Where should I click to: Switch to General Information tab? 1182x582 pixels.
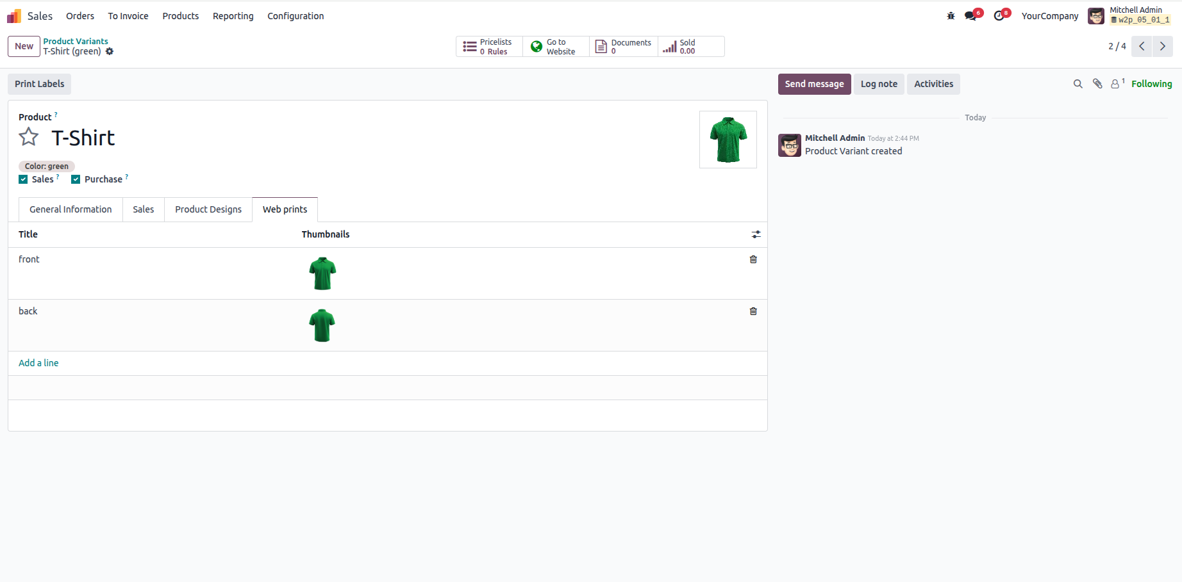[71, 209]
